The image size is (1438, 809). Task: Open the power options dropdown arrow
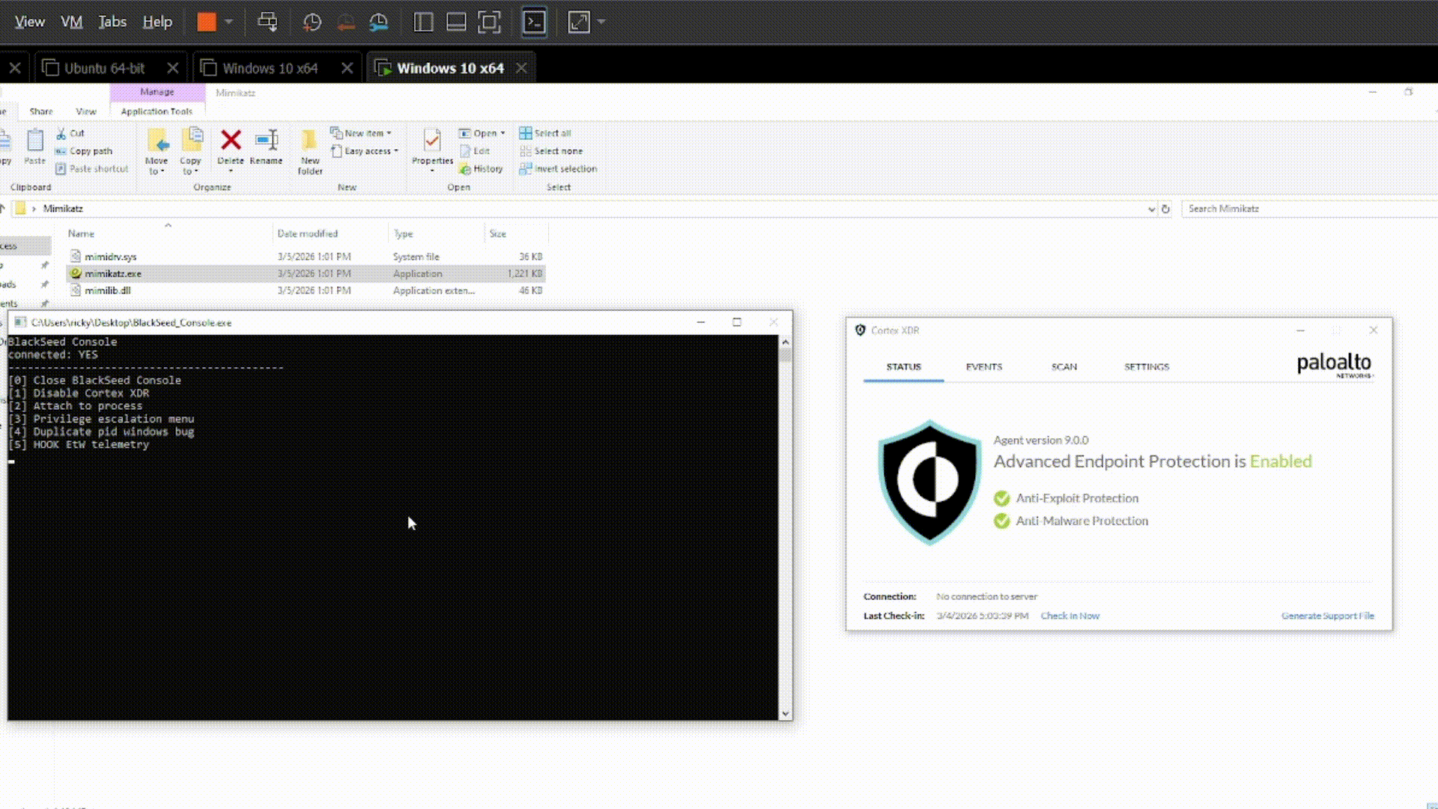[229, 22]
